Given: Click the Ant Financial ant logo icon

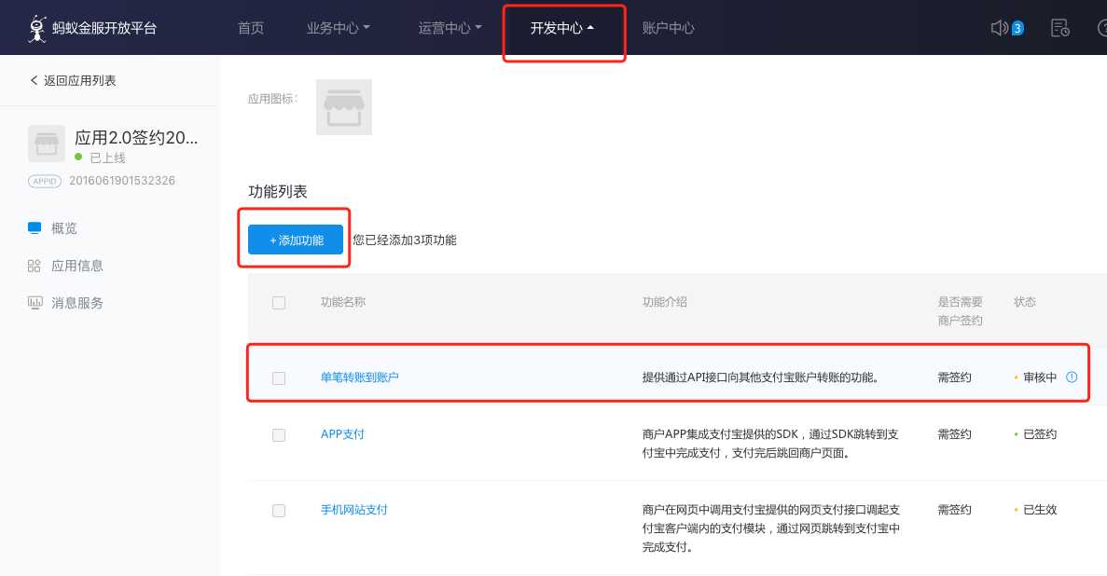Looking at the screenshot, I should [x=36, y=29].
